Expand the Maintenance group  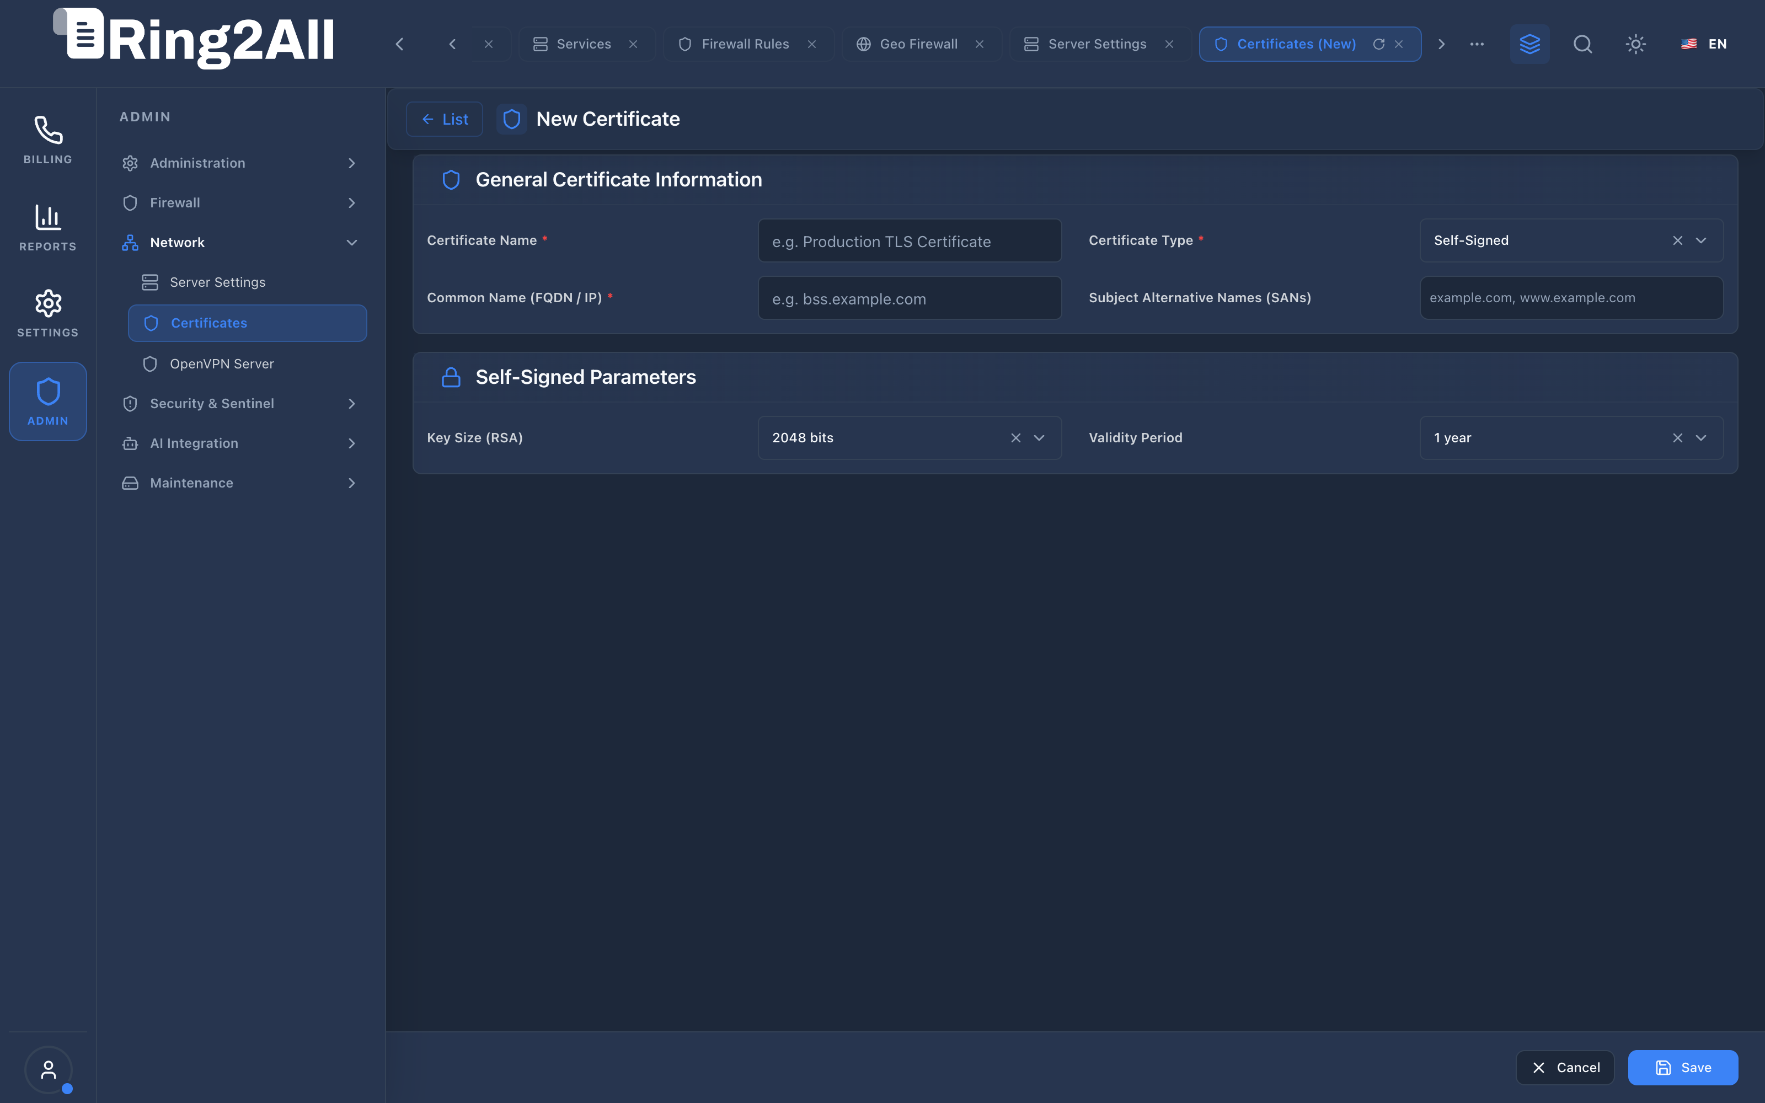[240, 483]
